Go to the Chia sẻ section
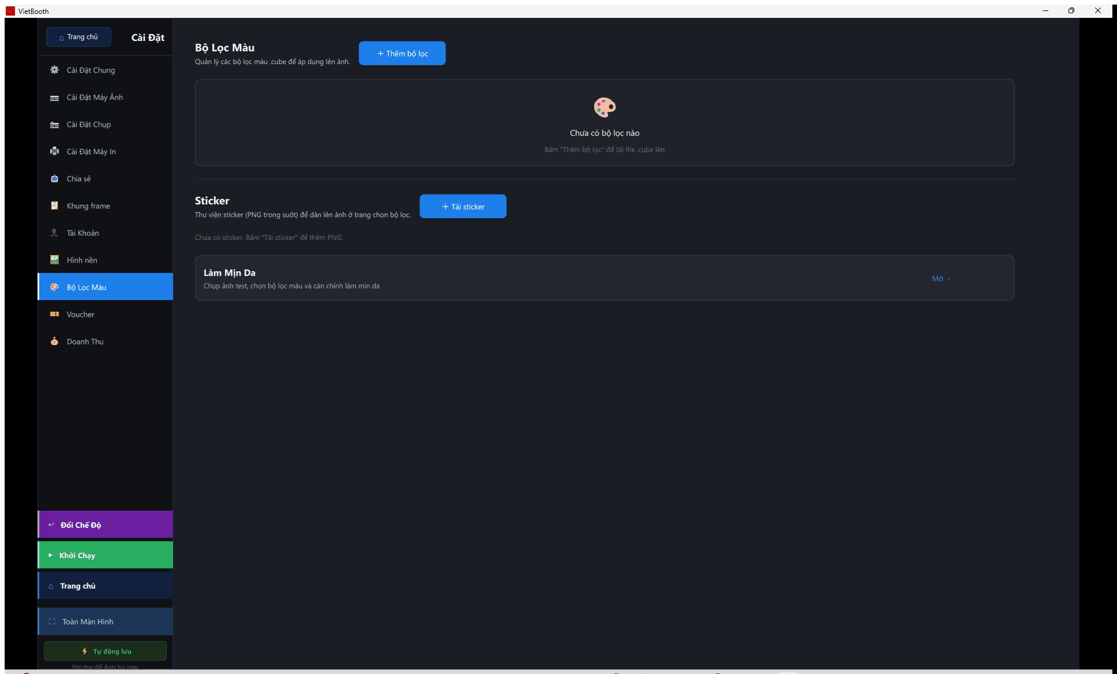Image resolution: width=1117 pixels, height=674 pixels. coord(105,178)
